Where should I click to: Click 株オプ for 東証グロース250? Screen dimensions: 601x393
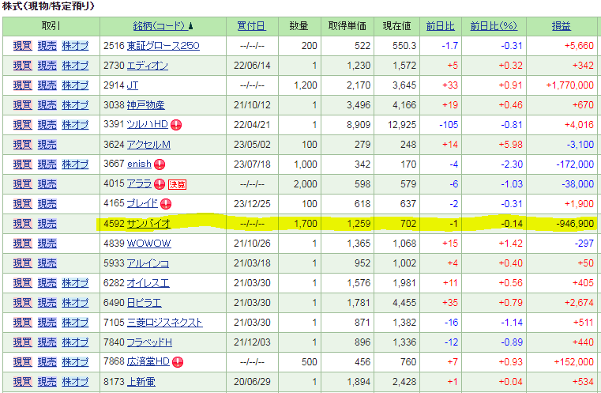[x=75, y=46]
